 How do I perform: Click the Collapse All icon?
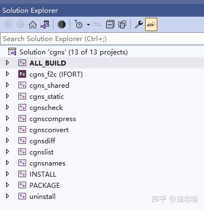(110, 24)
